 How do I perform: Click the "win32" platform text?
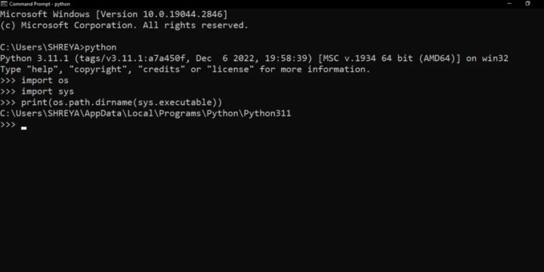(495, 58)
